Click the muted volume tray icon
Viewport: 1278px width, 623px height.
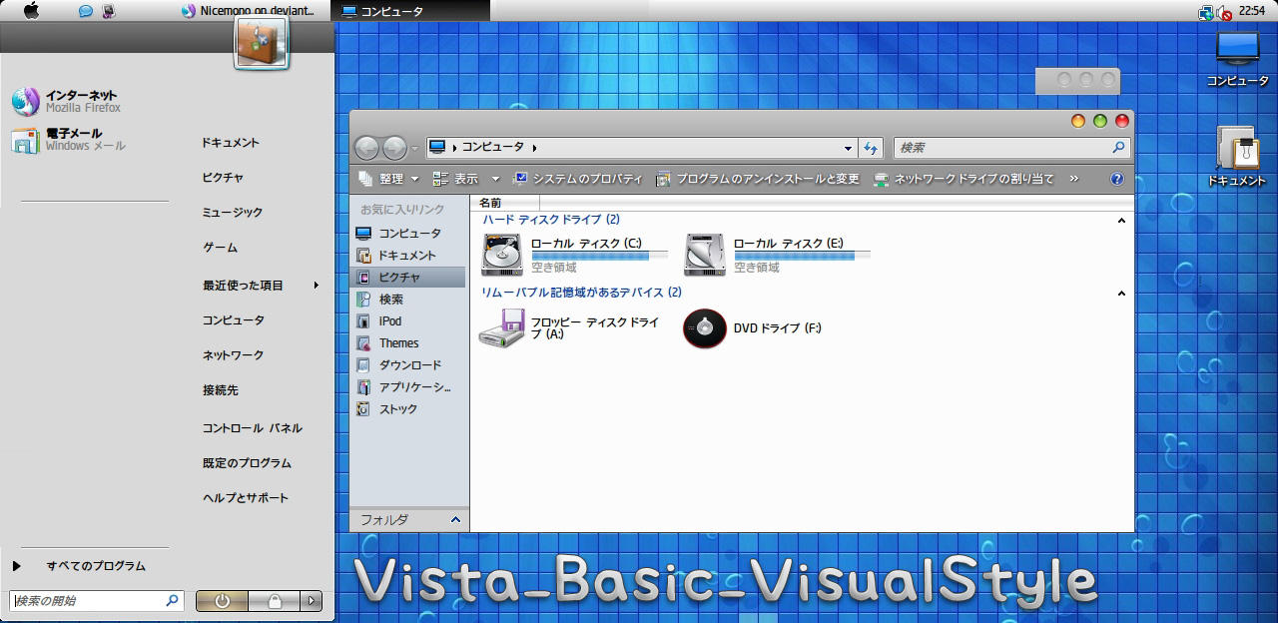[1224, 14]
